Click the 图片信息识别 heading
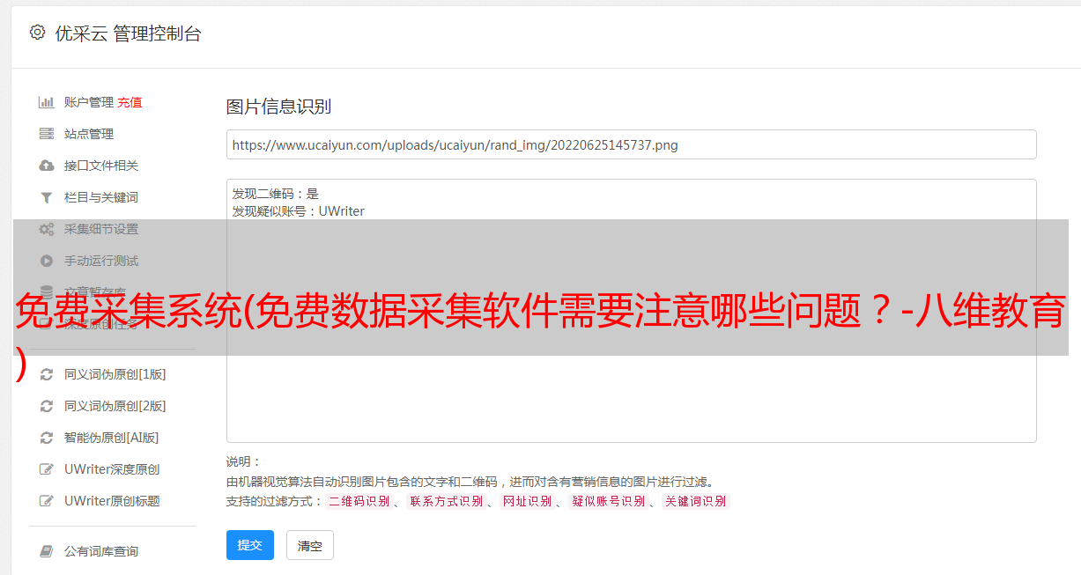 [x=278, y=107]
